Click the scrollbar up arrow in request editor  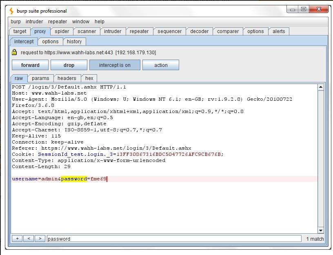click(x=321, y=87)
